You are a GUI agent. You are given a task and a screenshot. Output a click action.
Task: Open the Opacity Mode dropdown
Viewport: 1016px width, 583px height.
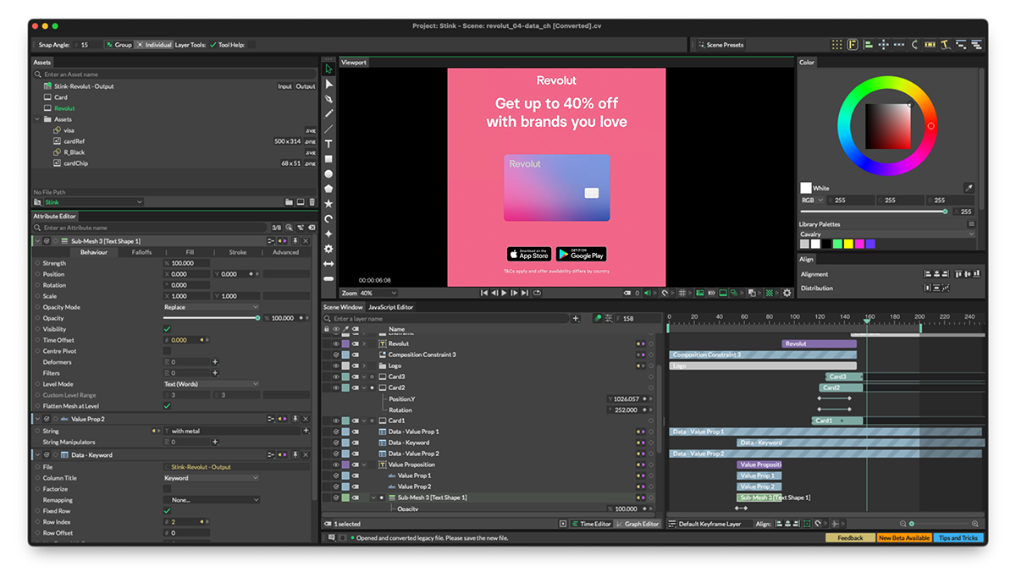[211, 307]
